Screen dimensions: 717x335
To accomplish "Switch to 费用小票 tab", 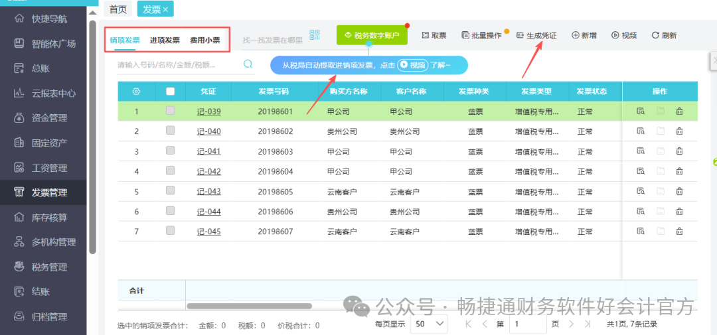I will (x=205, y=40).
